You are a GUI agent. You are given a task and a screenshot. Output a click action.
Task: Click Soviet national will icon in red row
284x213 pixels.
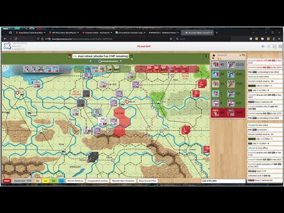[x=215, y=112]
